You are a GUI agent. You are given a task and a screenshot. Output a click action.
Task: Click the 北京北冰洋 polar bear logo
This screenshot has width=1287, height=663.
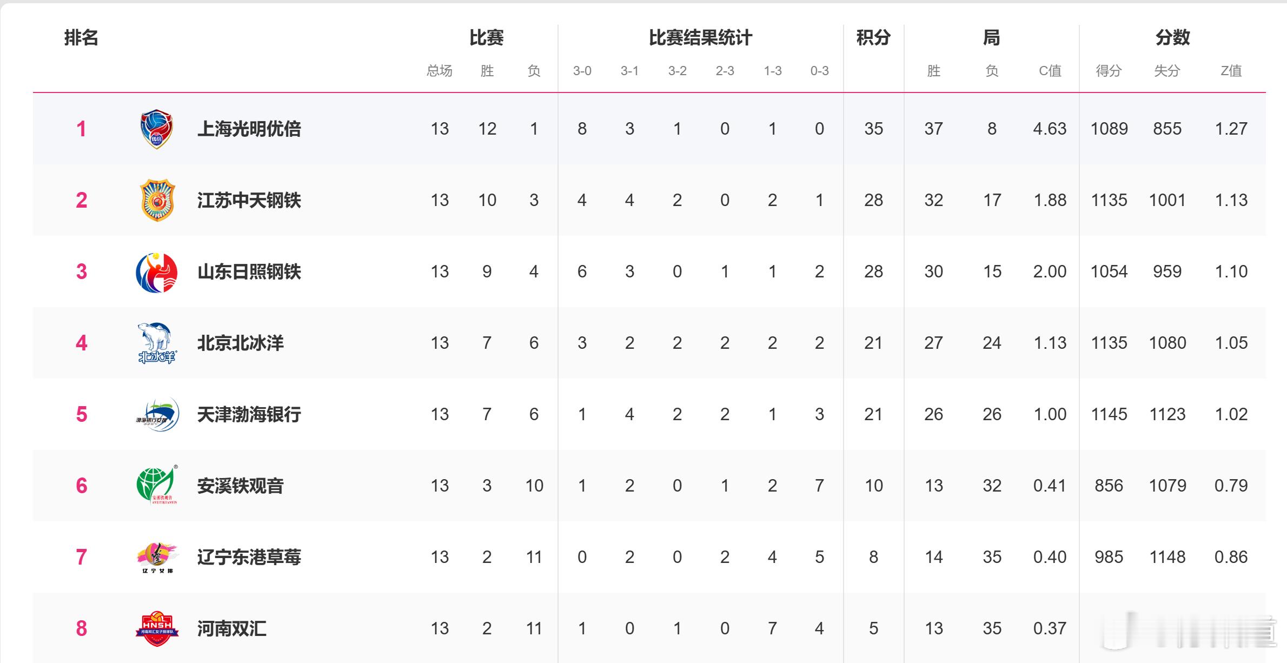pos(157,343)
